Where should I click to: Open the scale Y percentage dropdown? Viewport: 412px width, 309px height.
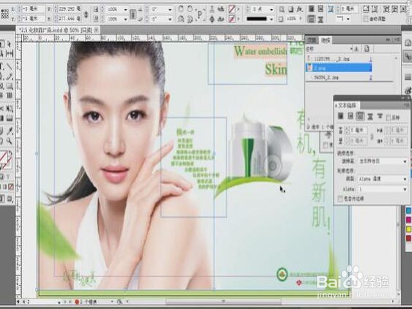click(126, 19)
